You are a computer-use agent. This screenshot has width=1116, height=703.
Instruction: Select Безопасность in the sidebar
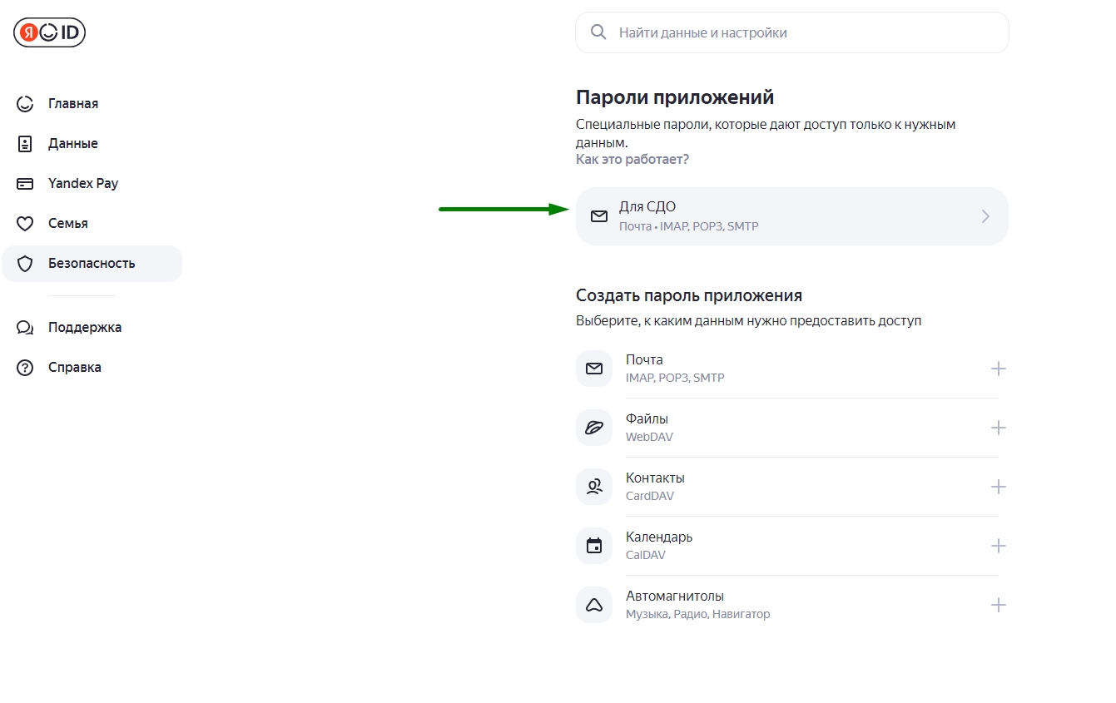[92, 264]
